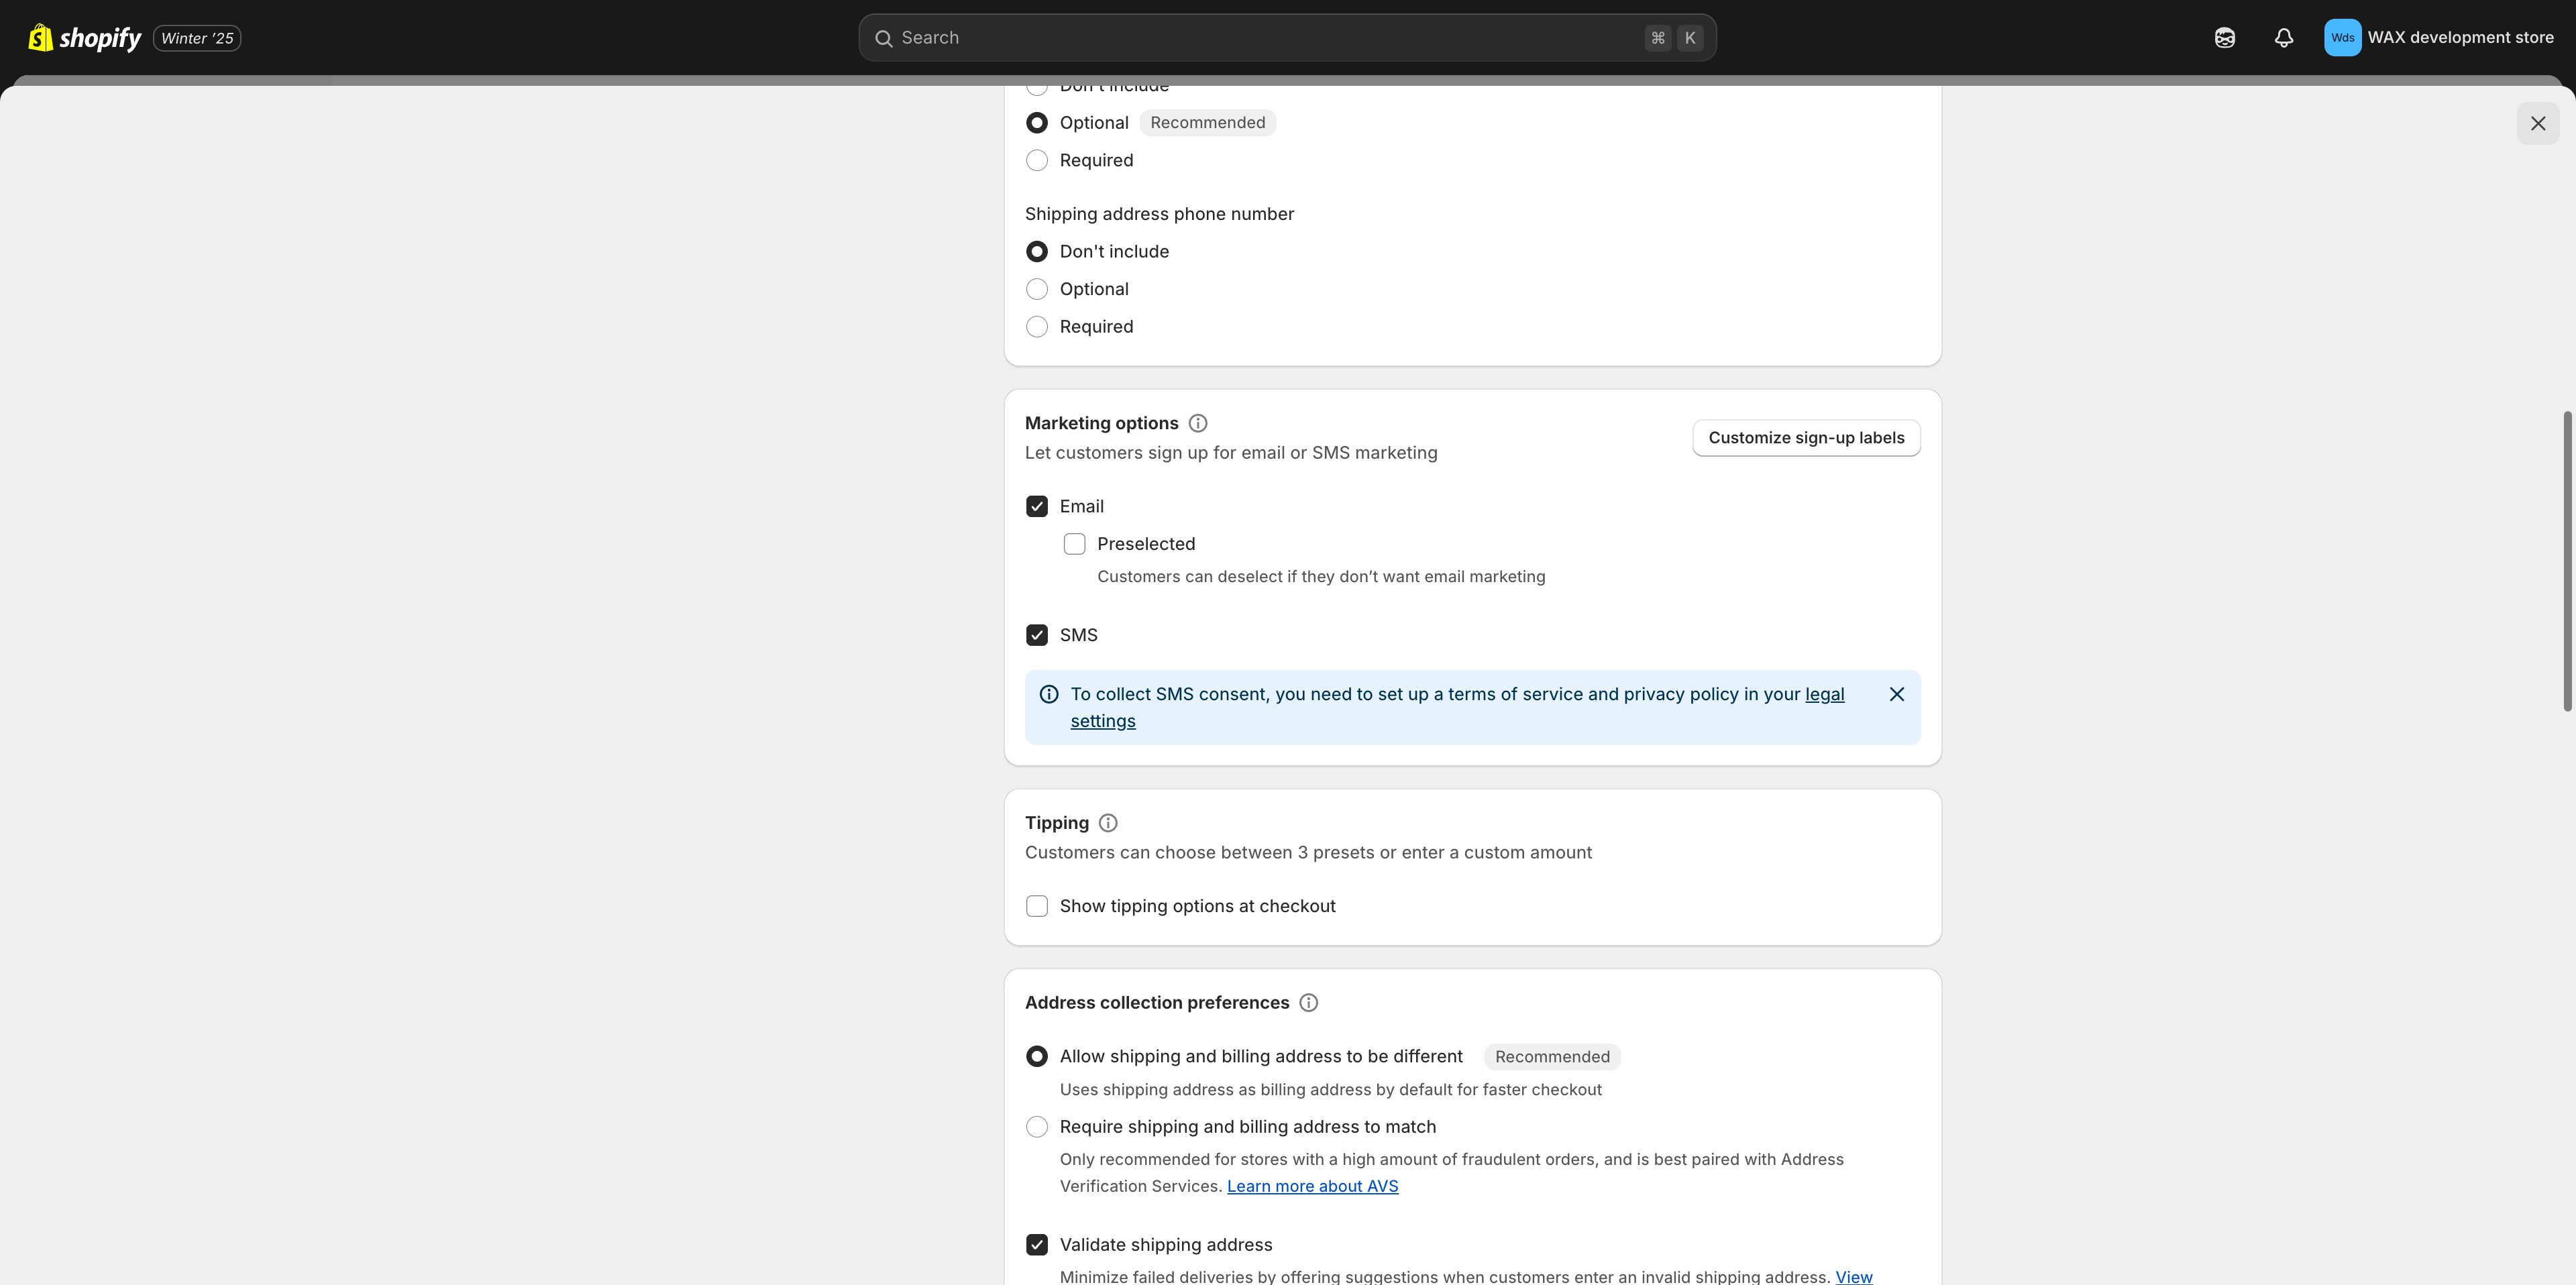The image size is (2576, 1285).
Task: Enable the Preselected email checkbox
Action: click(1074, 544)
